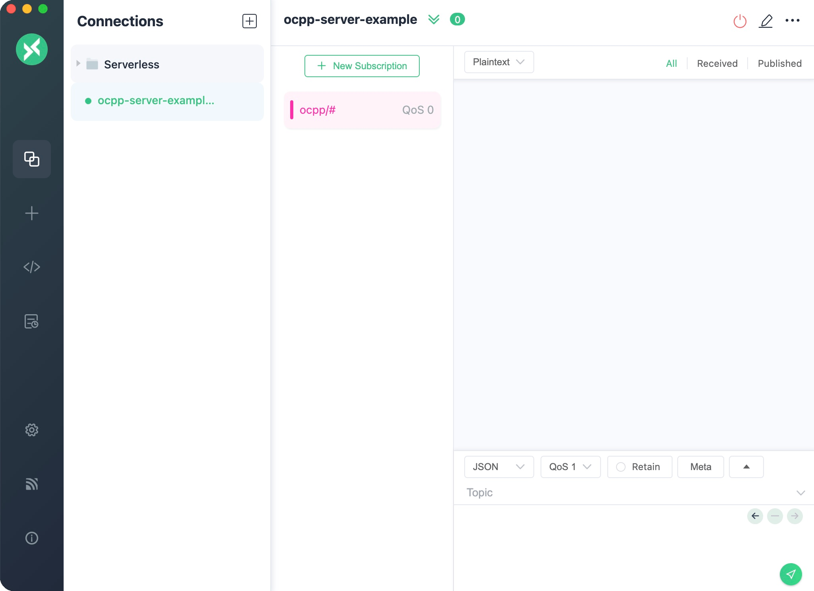Switch to the Received messages tab
Image resolution: width=814 pixels, height=591 pixels.
tap(717, 64)
